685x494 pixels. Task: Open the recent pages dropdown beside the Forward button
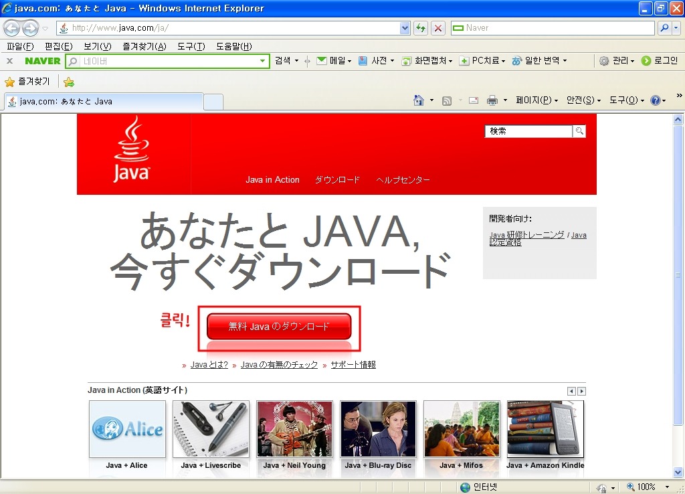point(45,29)
